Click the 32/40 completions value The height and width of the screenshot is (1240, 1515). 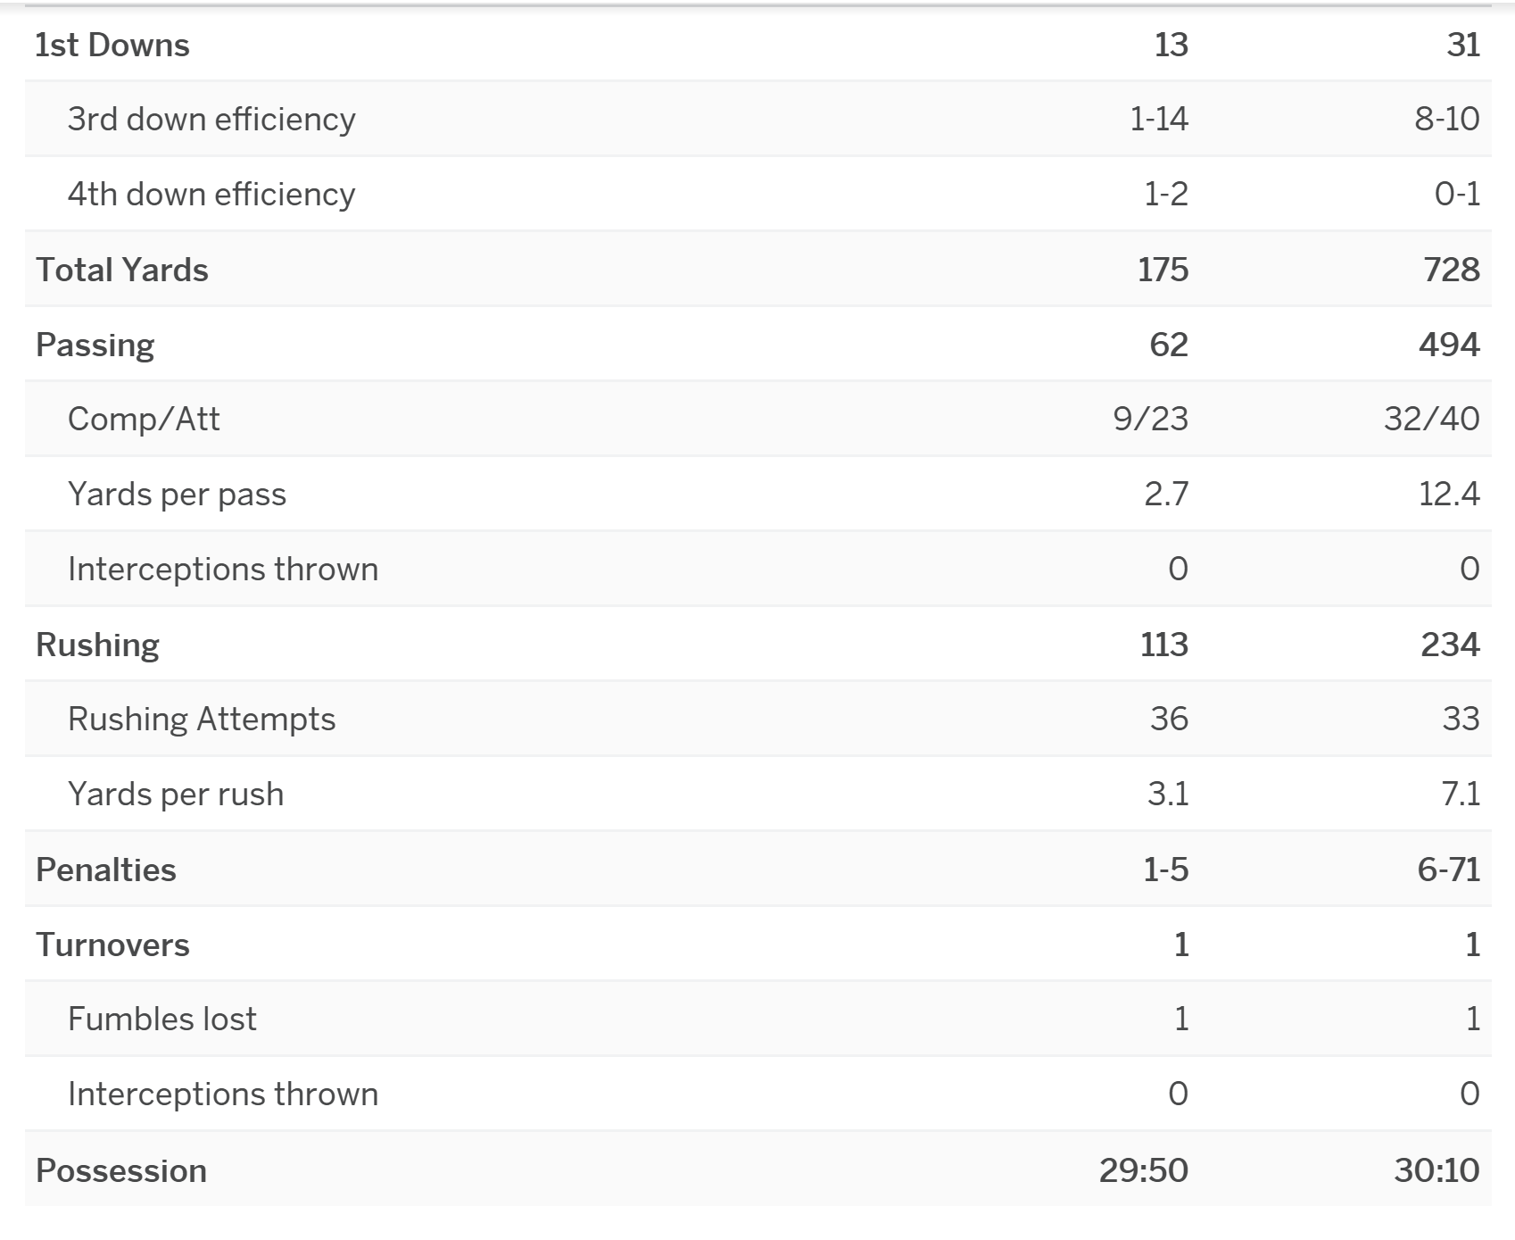1431,419
